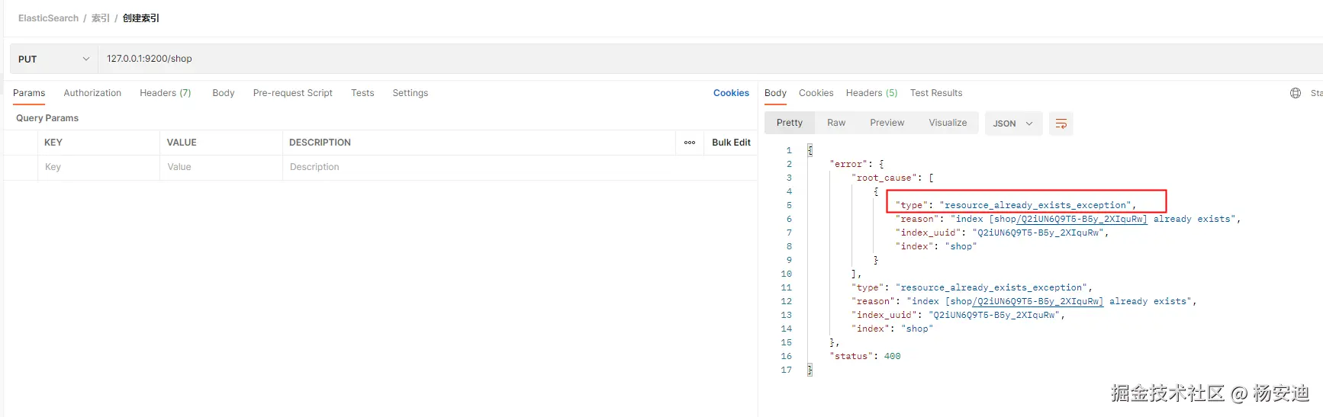
Task: Open the Headers (7) request tab
Action: [x=165, y=93]
